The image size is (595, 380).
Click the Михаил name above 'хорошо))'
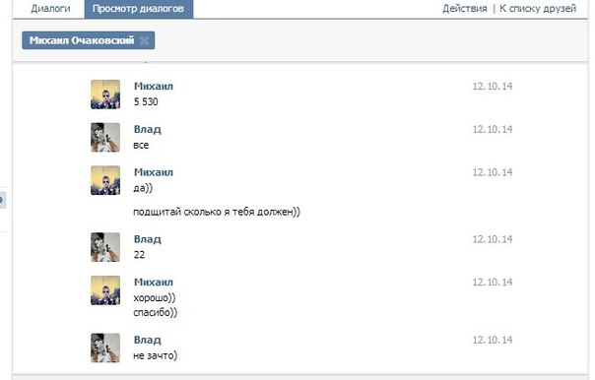[154, 283]
